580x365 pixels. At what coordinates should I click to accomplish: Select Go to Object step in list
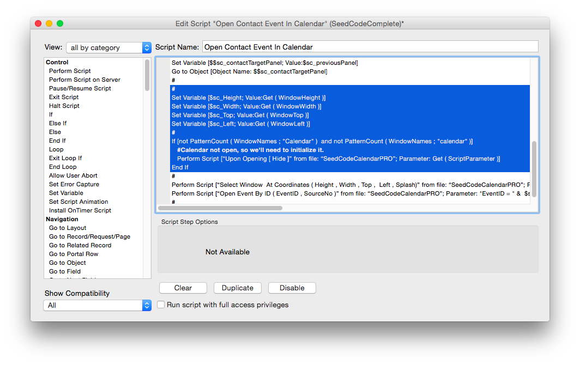(68, 263)
